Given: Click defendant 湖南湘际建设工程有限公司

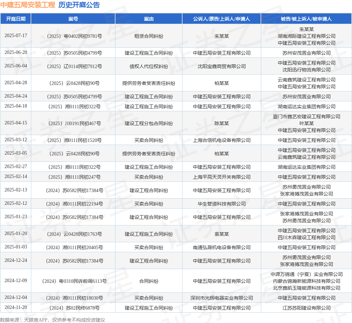Looking at the screenshot, I should [306, 36].
